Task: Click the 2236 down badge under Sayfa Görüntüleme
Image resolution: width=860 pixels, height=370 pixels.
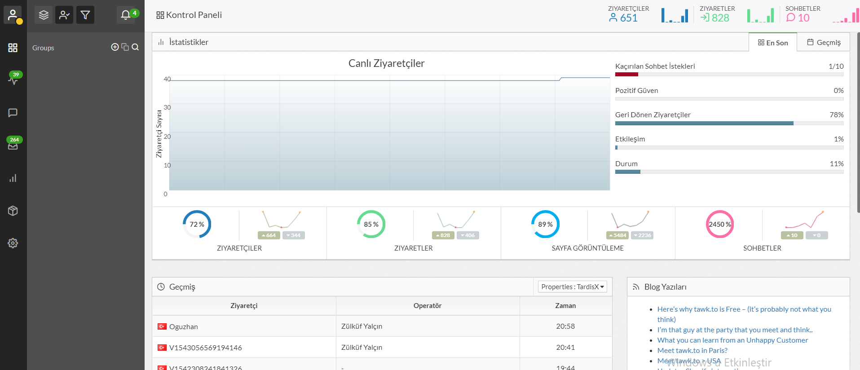Action: pos(642,235)
